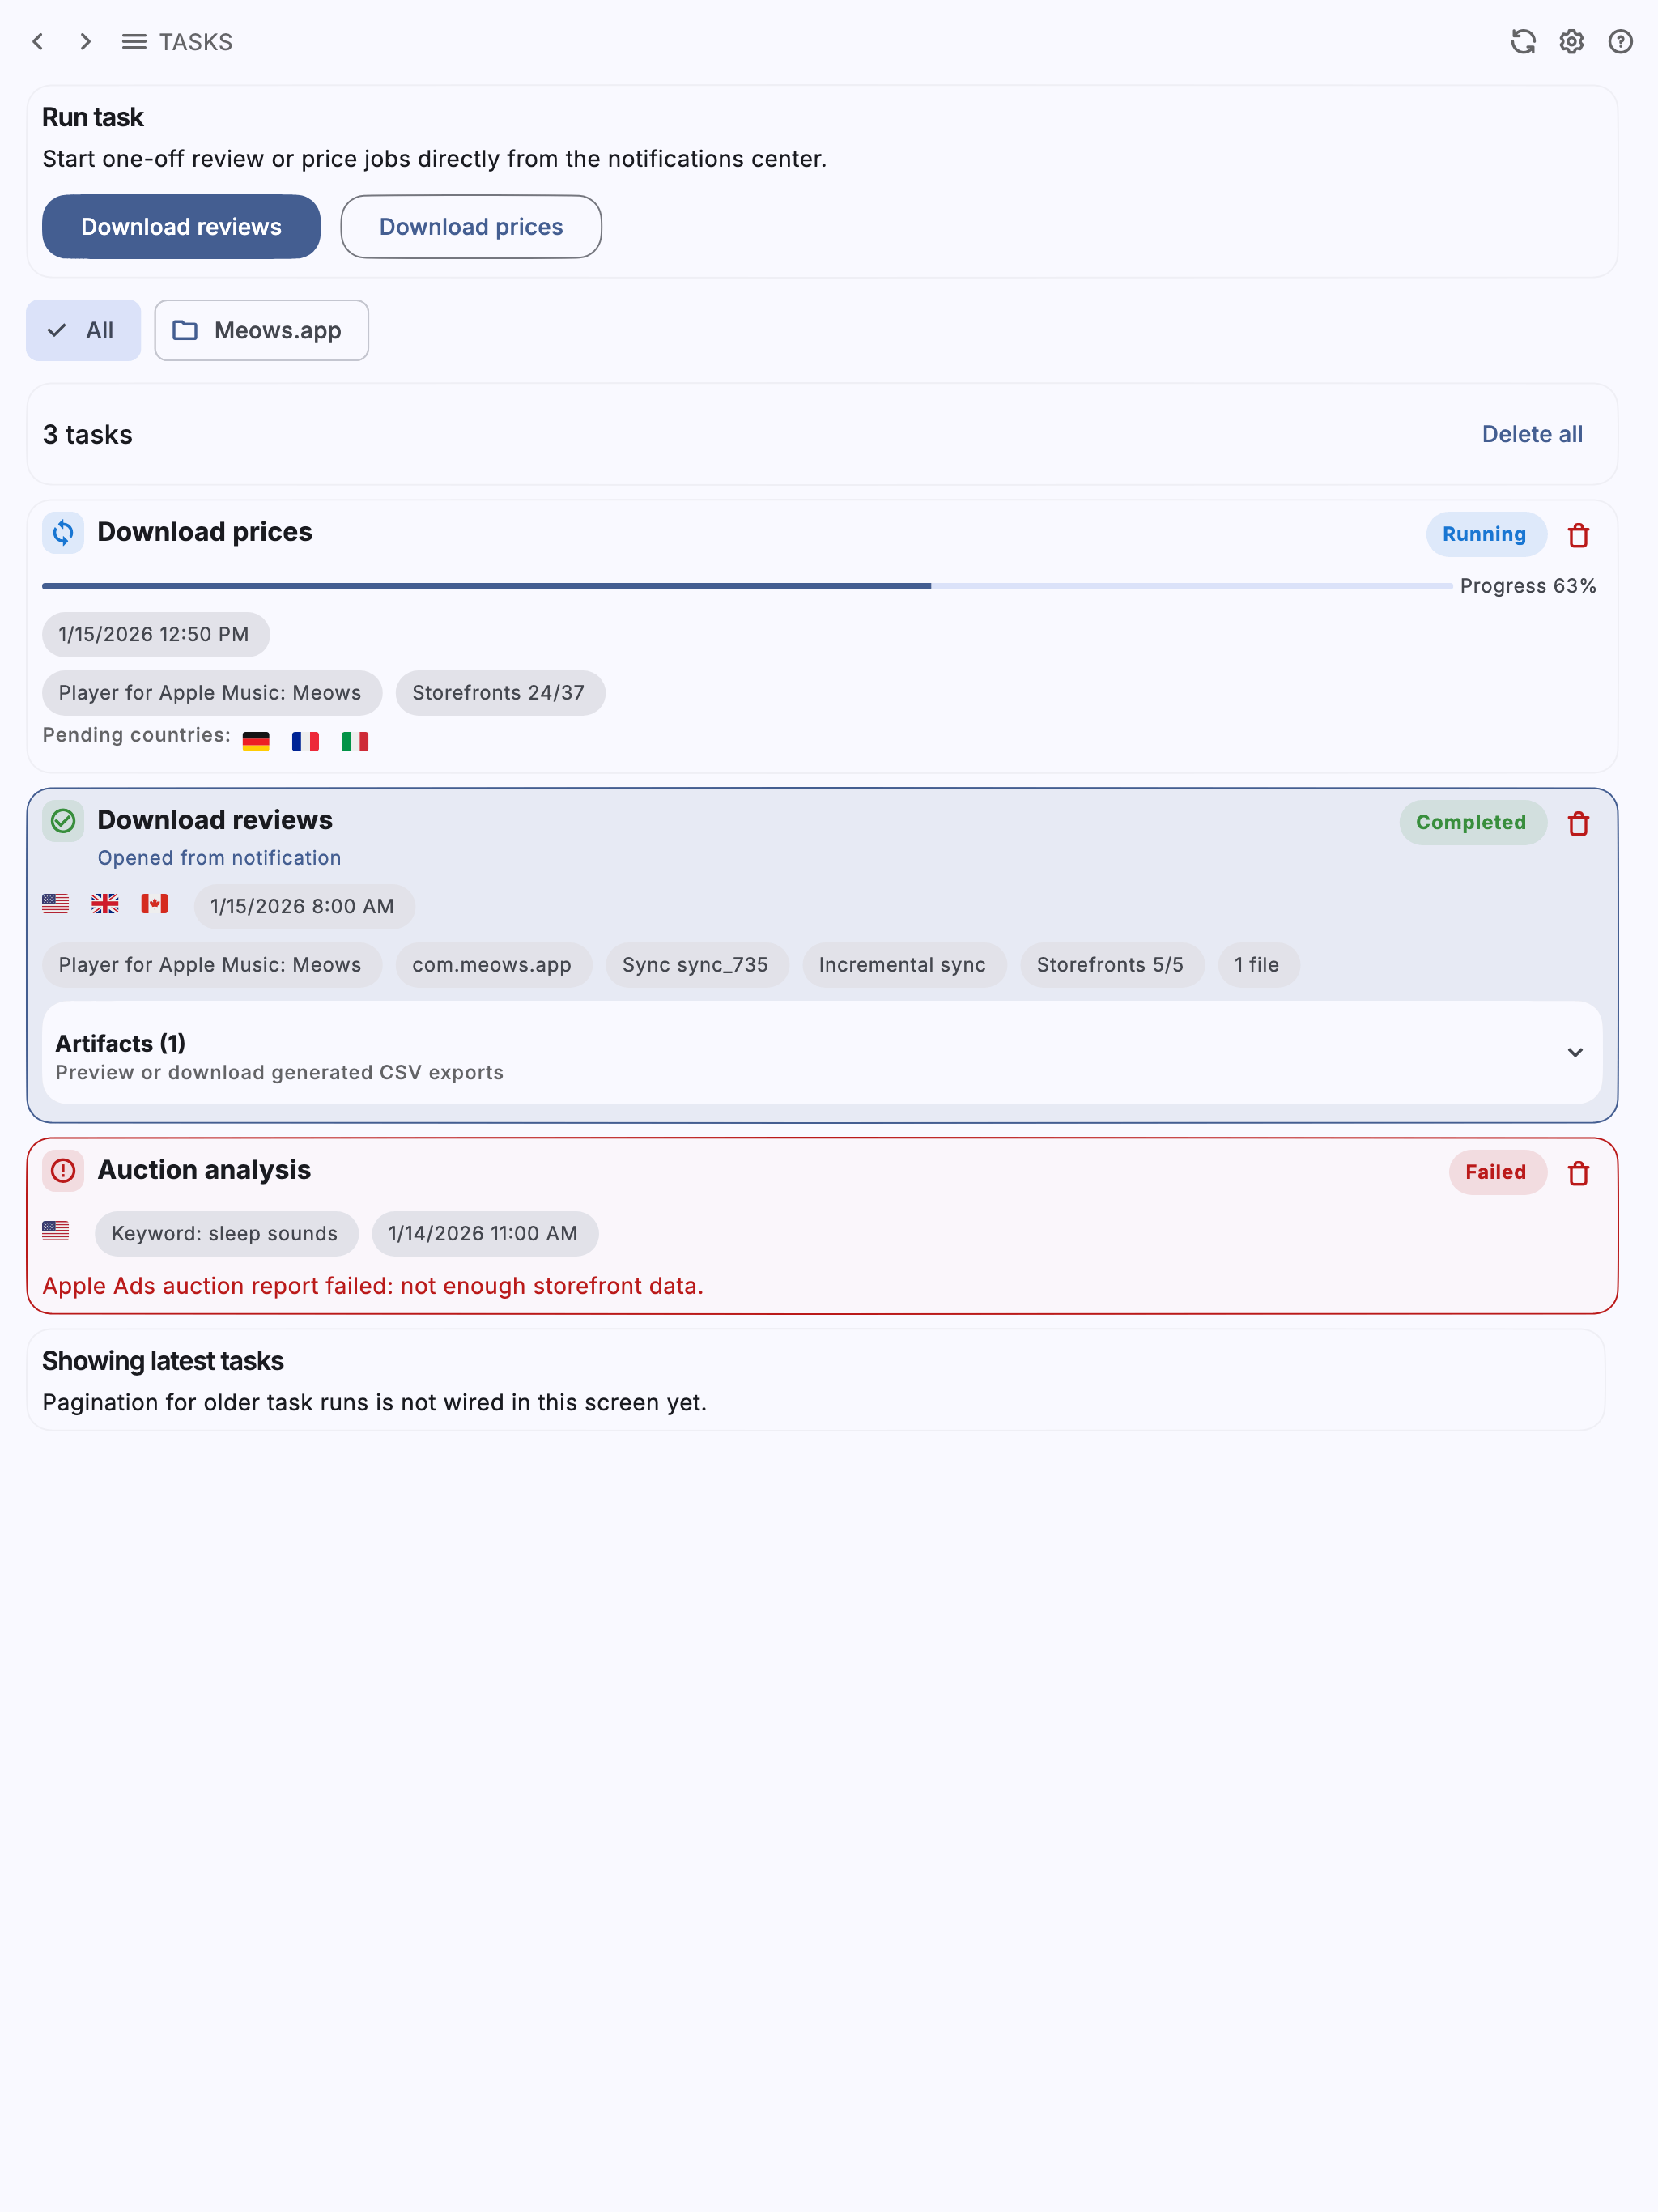
Task: Click the refresh sync icon in header
Action: point(1523,42)
